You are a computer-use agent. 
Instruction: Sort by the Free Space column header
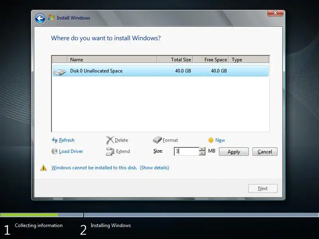tap(211, 59)
